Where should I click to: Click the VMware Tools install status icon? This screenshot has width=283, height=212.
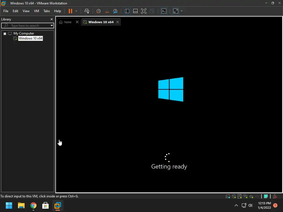[275, 196]
